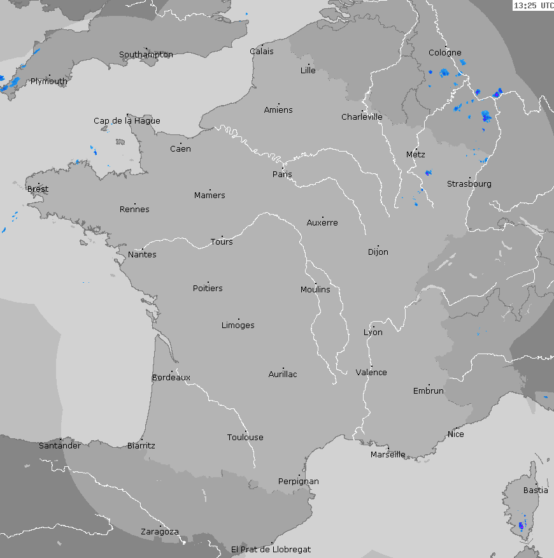Viewport: 554px width, 558px height.
Task: Click the Marseille city marker label
Action: coord(388,455)
